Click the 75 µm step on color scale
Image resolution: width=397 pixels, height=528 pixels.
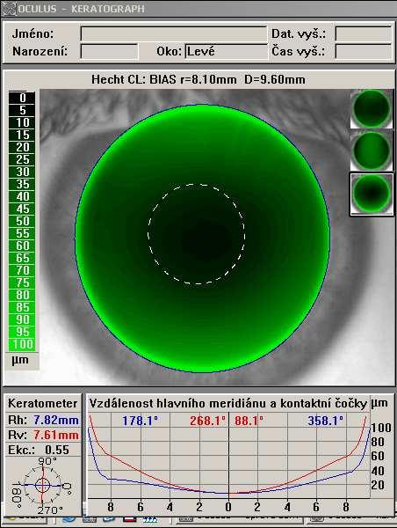[22, 282]
